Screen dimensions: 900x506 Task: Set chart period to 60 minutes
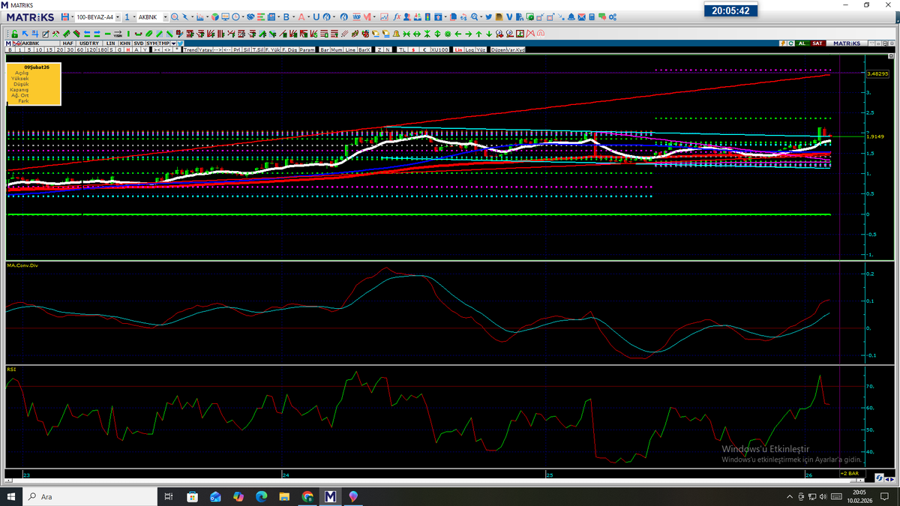click(80, 49)
